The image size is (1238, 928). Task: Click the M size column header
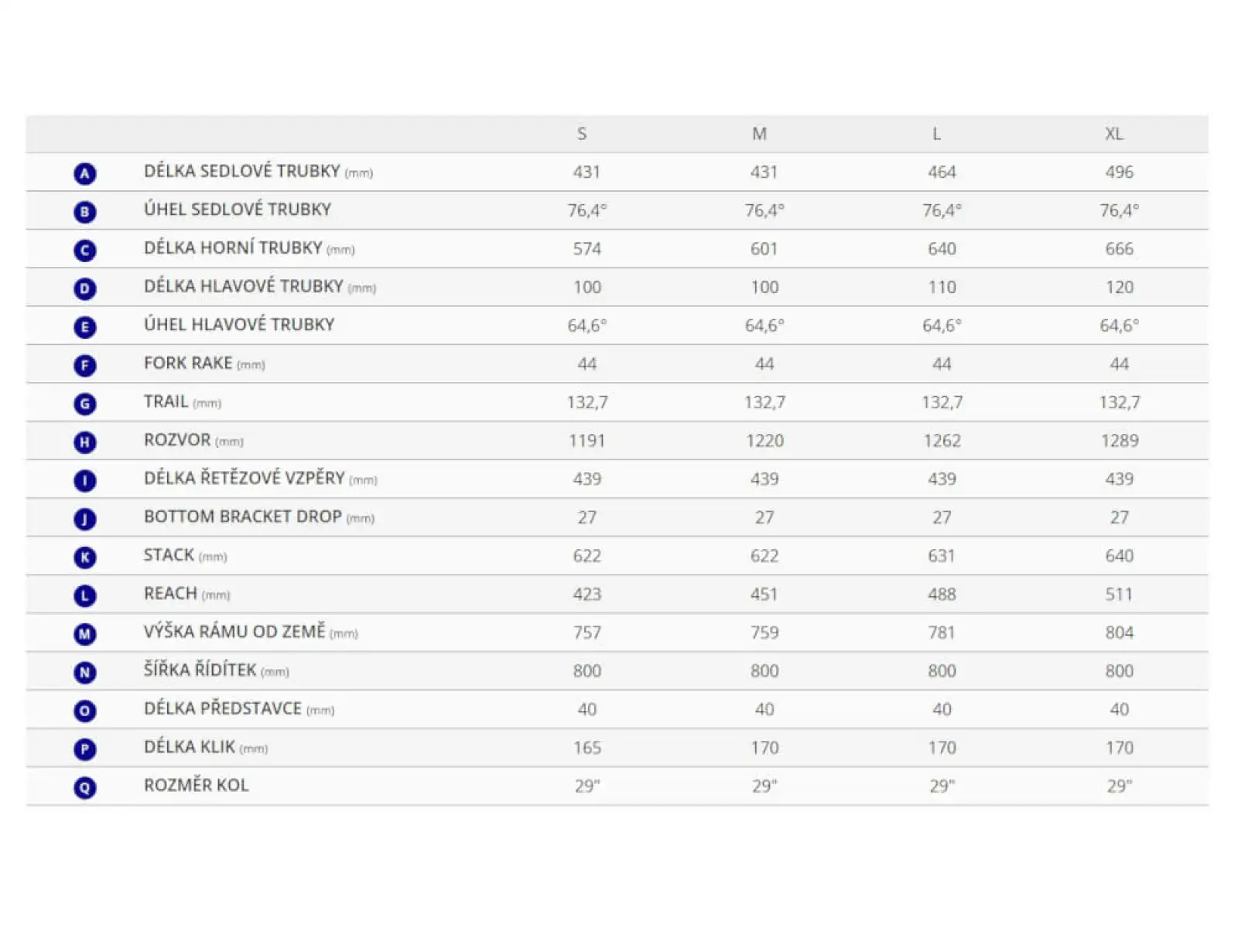click(x=760, y=134)
